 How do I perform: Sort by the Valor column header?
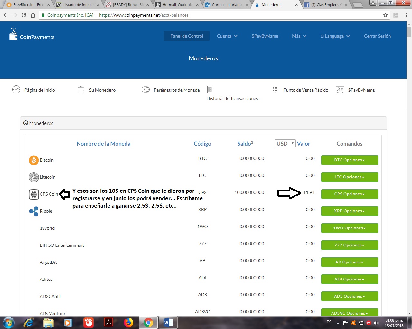(x=304, y=144)
